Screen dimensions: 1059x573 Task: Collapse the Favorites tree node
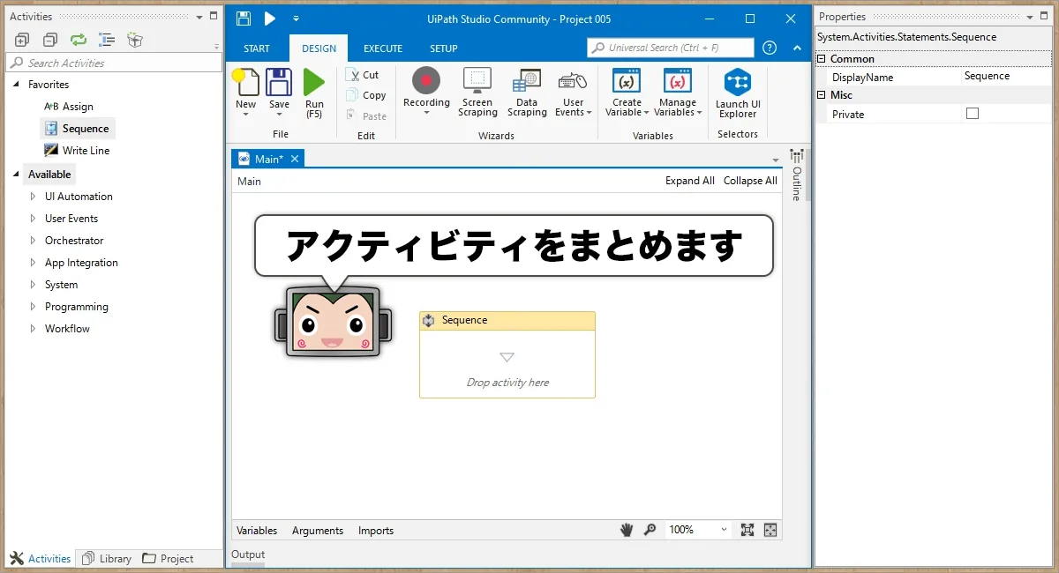(16, 85)
